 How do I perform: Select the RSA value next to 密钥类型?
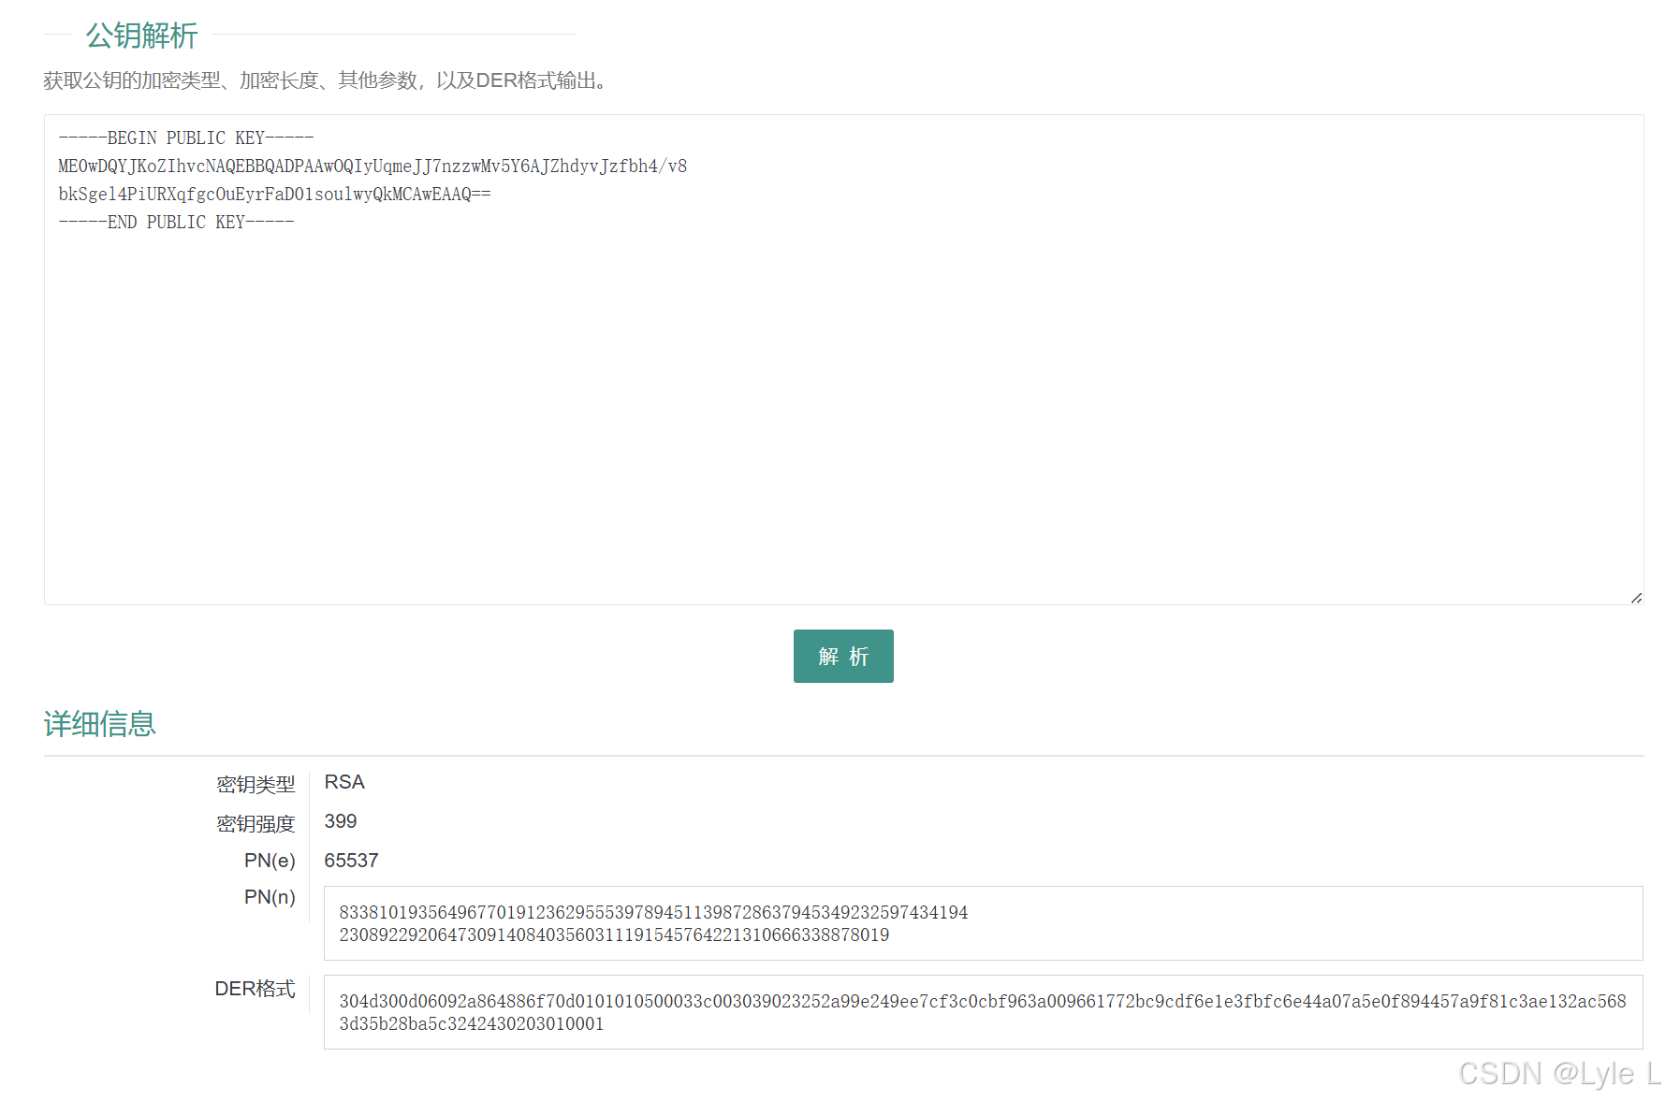(343, 782)
